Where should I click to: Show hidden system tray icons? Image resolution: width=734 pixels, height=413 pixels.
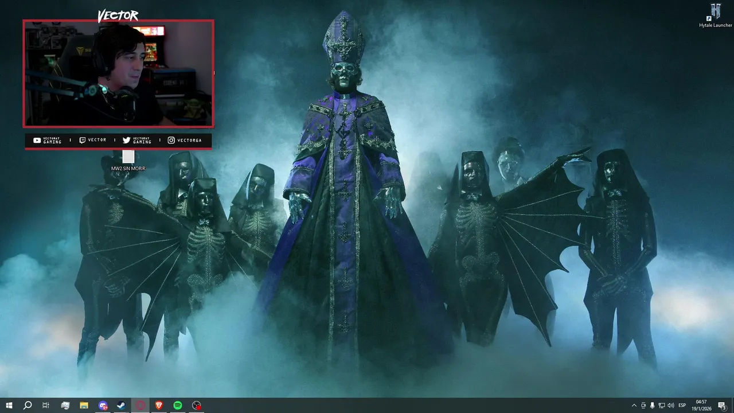click(634, 406)
